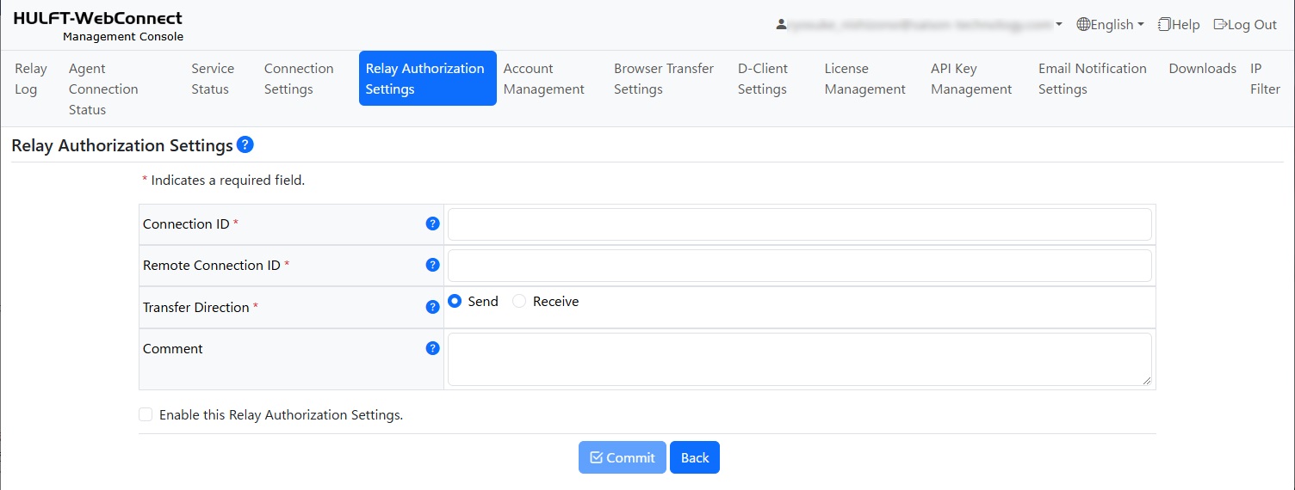Focus the Remote Connection ID input field
Screen dimensions: 1295x490
(800, 266)
